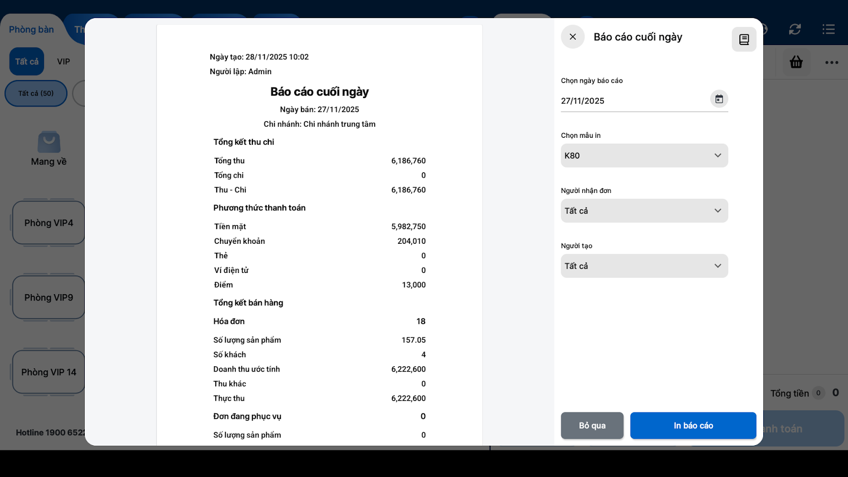The height and width of the screenshot is (477, 848).
Task: Select the VIP area filter
Action: (x=64, y=61)
